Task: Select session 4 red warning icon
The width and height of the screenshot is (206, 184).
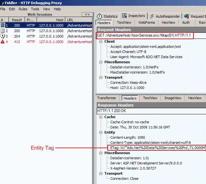Action: click(x=3, y=41)
